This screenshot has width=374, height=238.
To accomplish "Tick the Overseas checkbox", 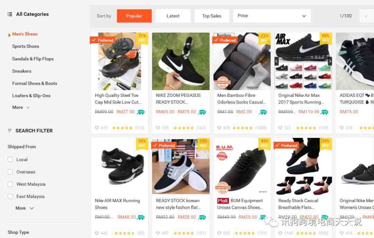I will pos(10,172).
